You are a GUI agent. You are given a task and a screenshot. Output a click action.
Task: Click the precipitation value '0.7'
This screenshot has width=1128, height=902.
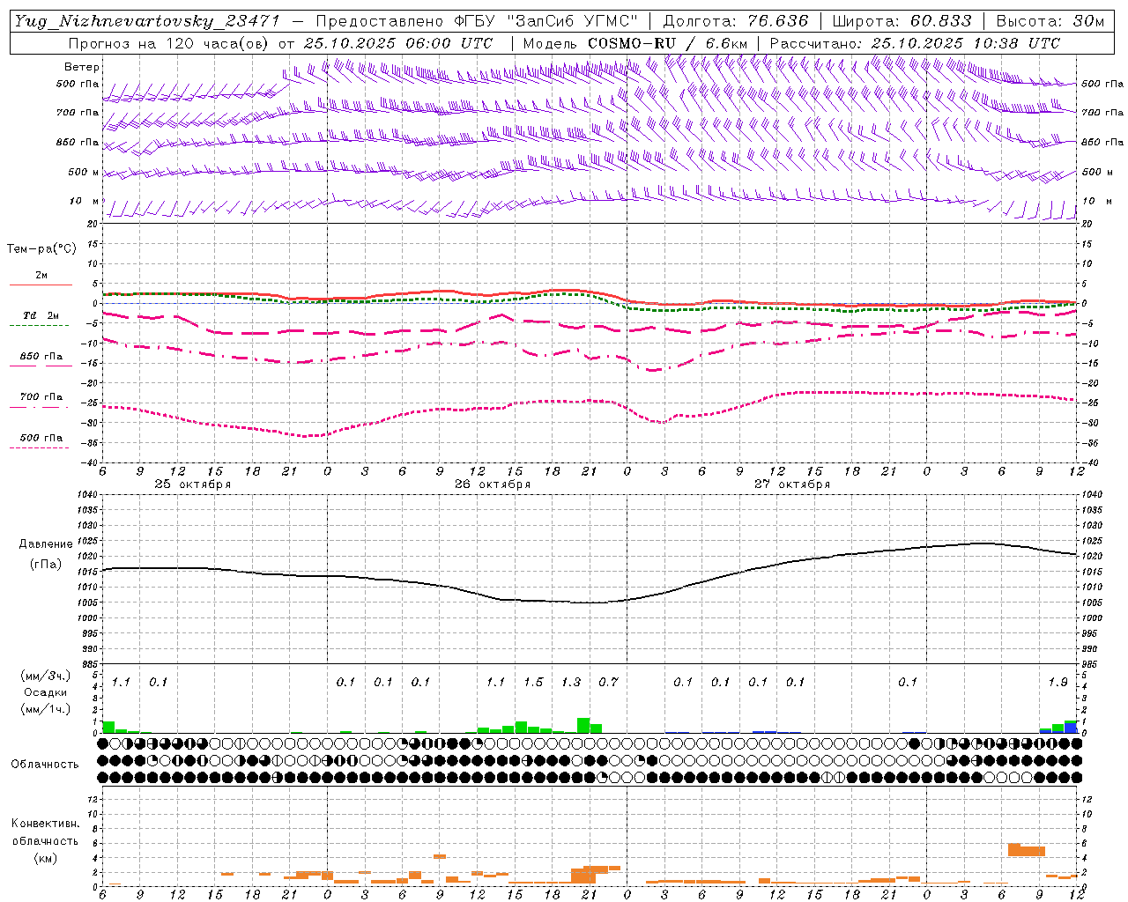click(608, 683)
